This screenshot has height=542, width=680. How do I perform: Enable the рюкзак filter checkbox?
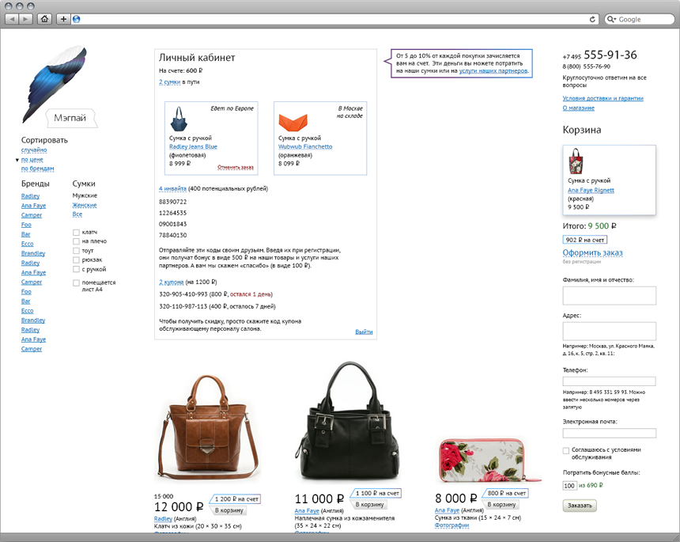[76, 260]
